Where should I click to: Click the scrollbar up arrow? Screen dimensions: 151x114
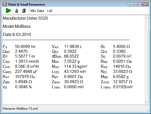tap(146, 18)
